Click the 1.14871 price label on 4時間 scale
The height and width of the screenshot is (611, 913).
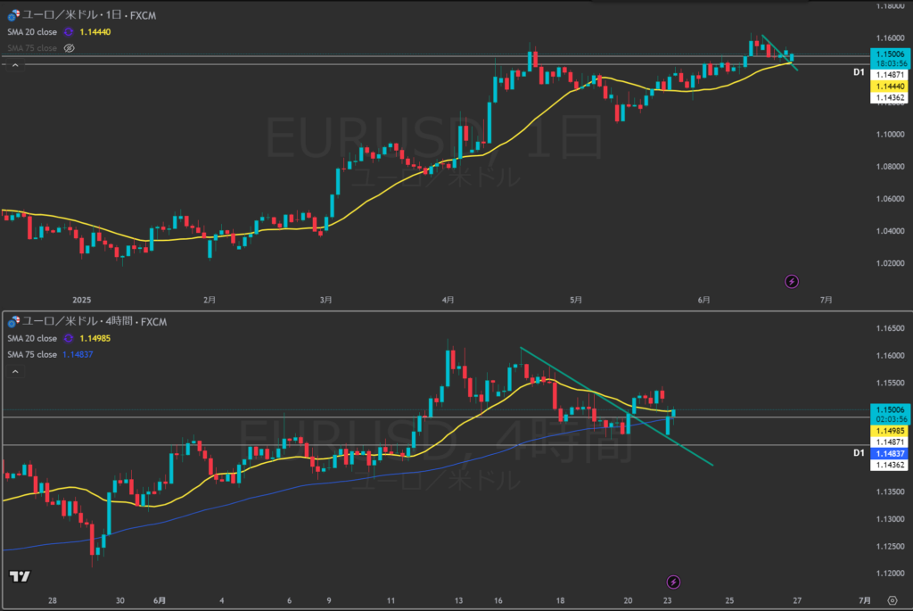890,442
